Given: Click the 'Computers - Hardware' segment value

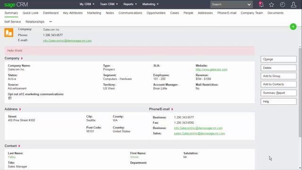Looking at the screenshot, I should tap(117, 79).
